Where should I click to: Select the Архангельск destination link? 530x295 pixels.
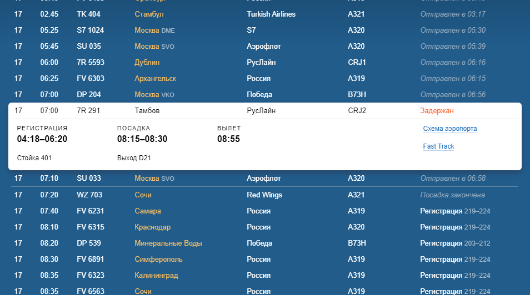click(155, 79)
